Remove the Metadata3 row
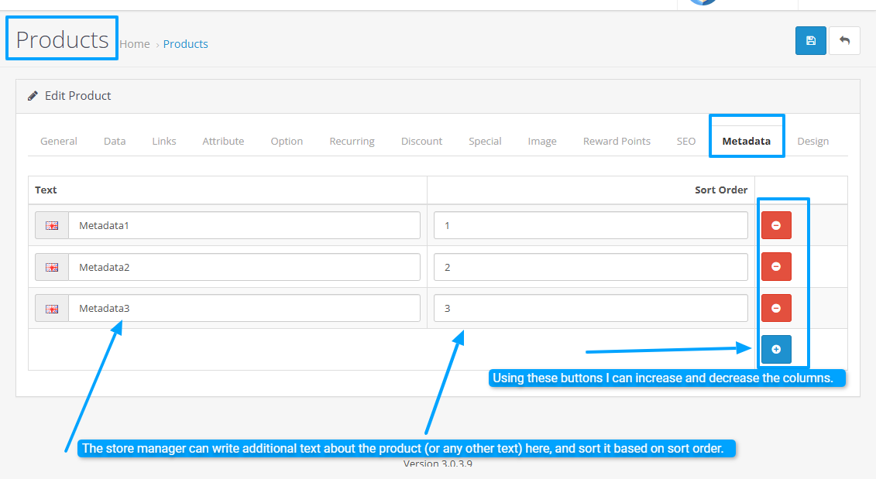This screenshot has width=876, height=479. [x=775, y=308]
